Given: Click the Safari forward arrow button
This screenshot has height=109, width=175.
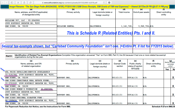Looking at the screenshot, I should [7, 1].
